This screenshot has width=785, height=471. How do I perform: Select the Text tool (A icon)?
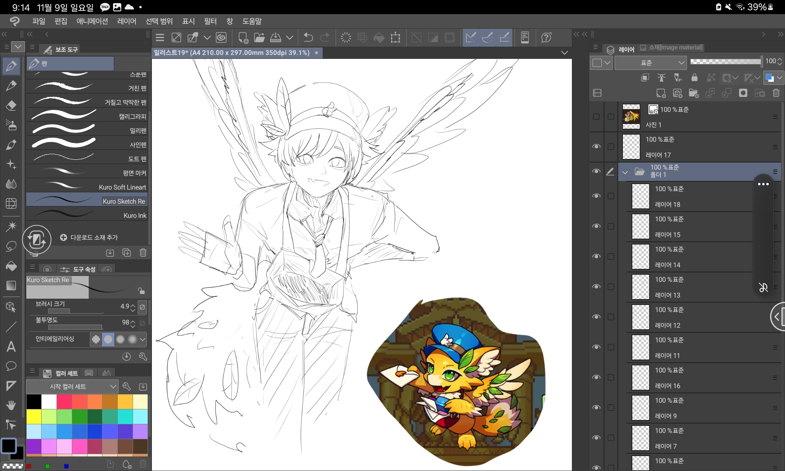pyautogui.click(x=11, y=347)
